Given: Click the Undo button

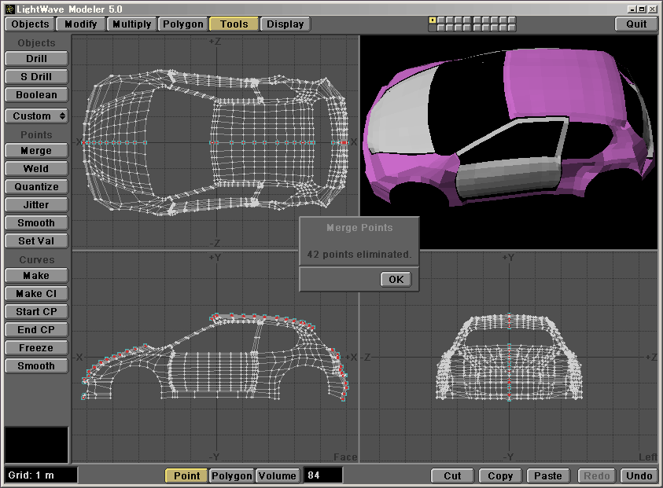Looking at the screenshot, I should click(x=639, y=475).
